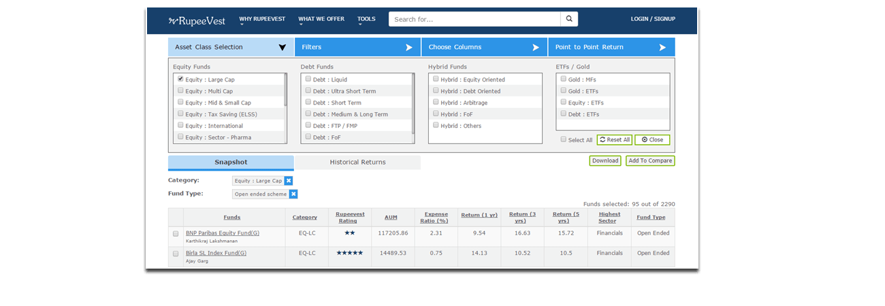Select the BNP Paribas Equity Fund row checkbox
This screenshot has width=885, height=306.
176,234
